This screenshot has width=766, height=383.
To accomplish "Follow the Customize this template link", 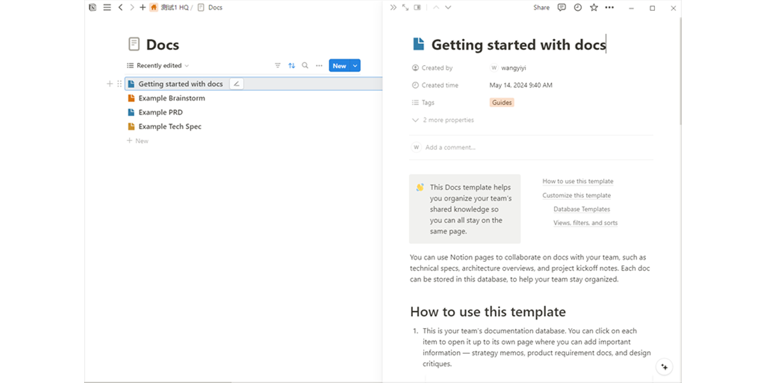I will tap(576, 195).
